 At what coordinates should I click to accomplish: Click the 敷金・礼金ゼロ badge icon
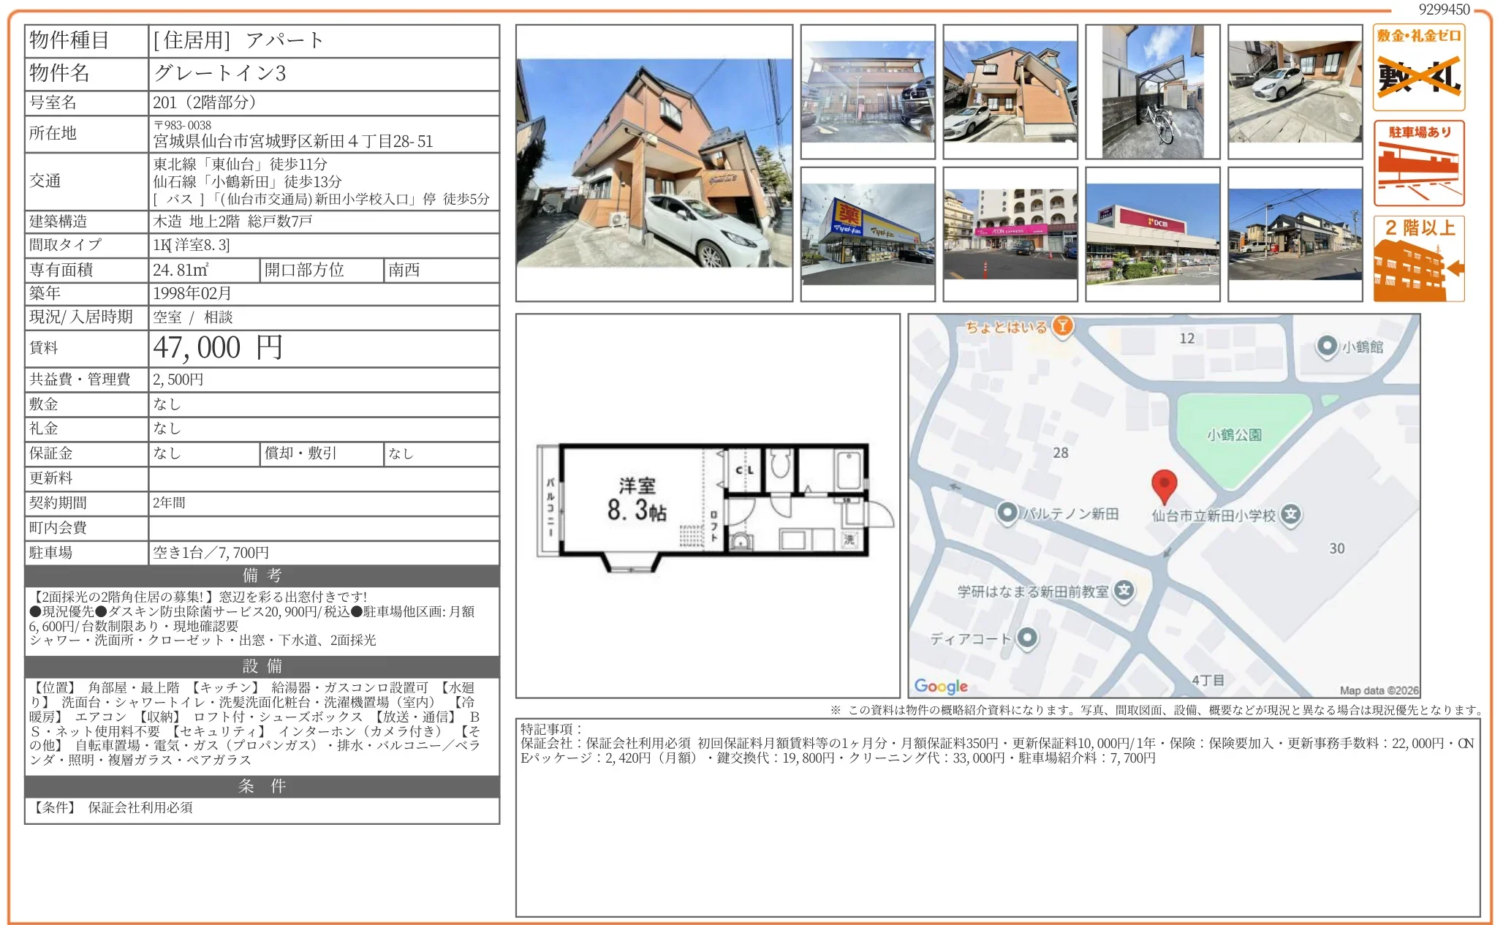click(x=1418, y=67)
